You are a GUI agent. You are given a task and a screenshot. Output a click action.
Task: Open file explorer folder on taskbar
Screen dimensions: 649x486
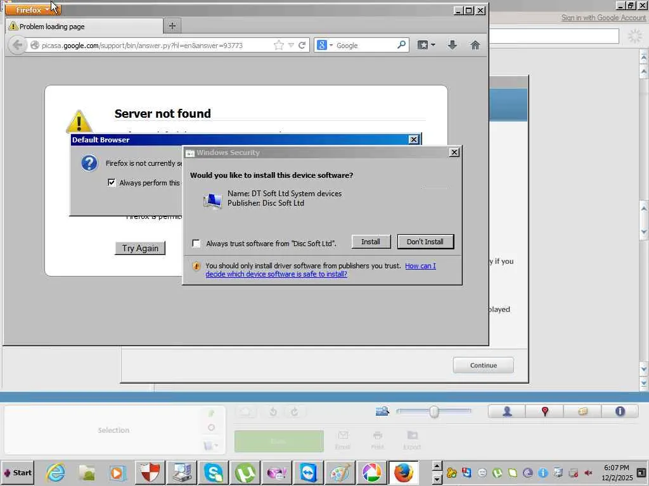click(87, 472)
